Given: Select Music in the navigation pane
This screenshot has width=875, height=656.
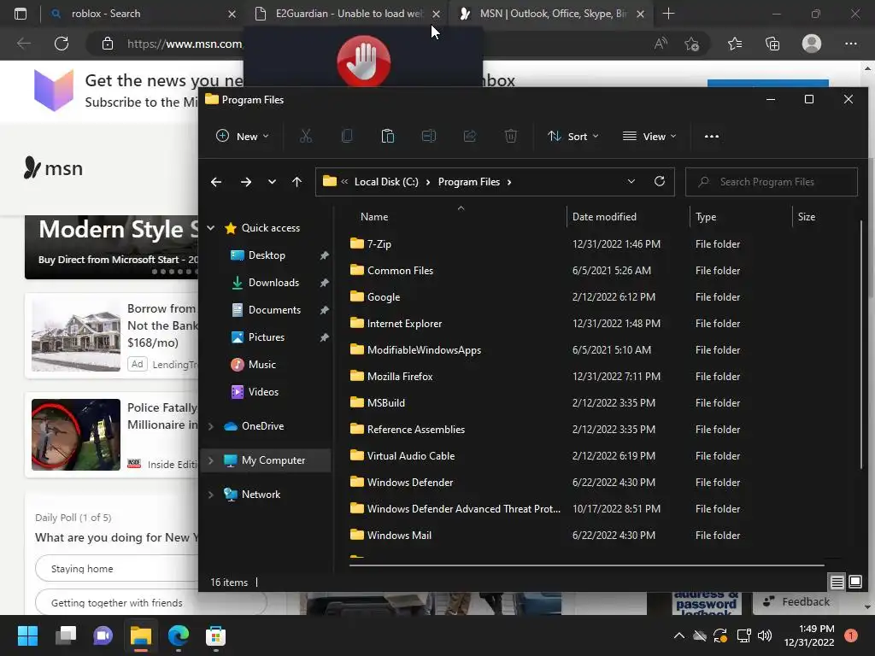Looking at the screenshot, I should click(x=261, y=364).
